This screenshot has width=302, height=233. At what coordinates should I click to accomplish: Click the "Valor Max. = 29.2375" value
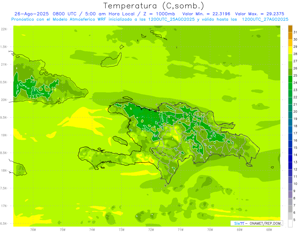coord(260,14)
